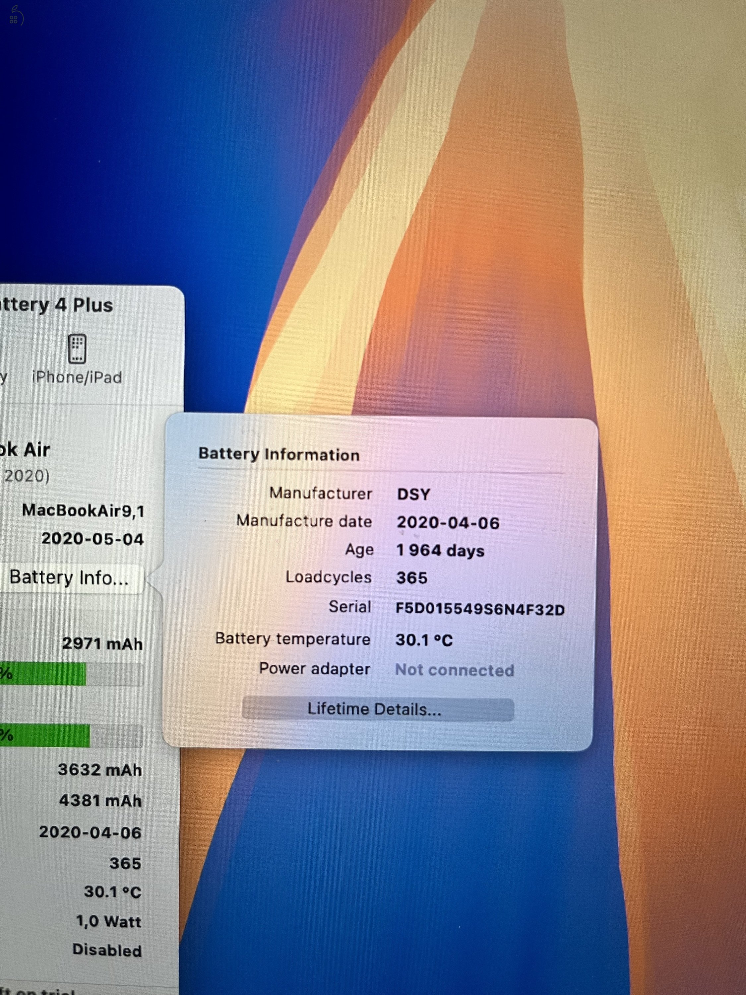Select 30.1 °C value in main panel

pos(112,892)
